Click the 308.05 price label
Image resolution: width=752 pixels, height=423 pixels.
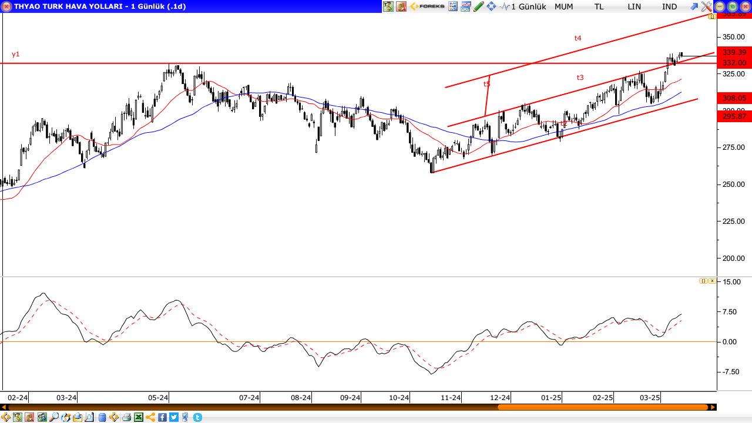[x=734, y=98]
